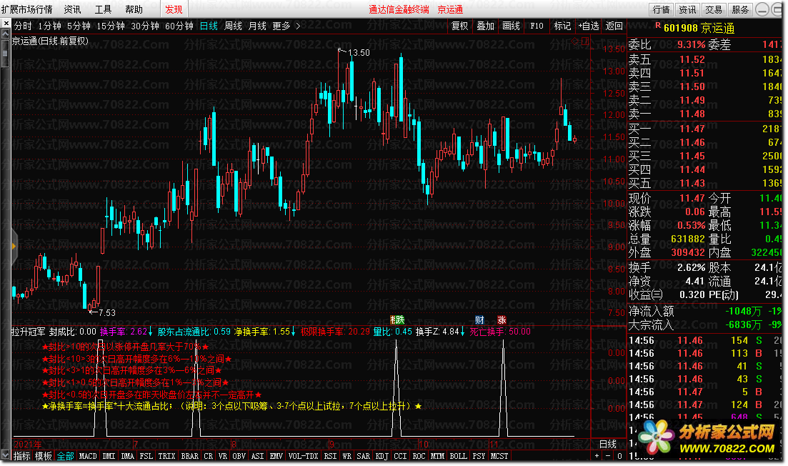Click stock code 601908 京运通 header

699,28
